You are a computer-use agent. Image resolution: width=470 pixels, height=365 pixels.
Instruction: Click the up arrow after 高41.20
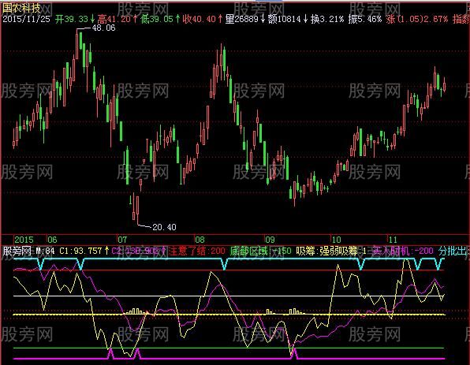point(135,19)
